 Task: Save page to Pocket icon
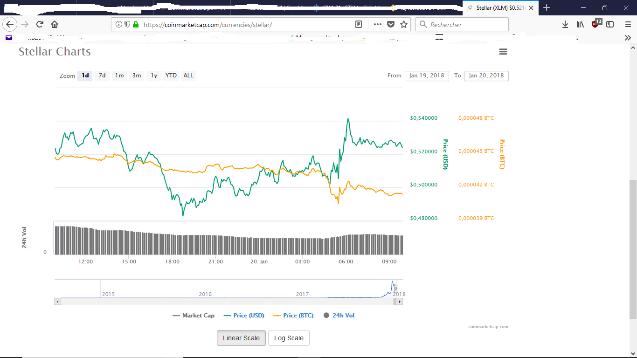(x=391, y=25)
